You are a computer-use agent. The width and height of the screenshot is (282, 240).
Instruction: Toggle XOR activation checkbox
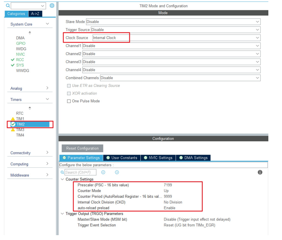click(69, 94)
